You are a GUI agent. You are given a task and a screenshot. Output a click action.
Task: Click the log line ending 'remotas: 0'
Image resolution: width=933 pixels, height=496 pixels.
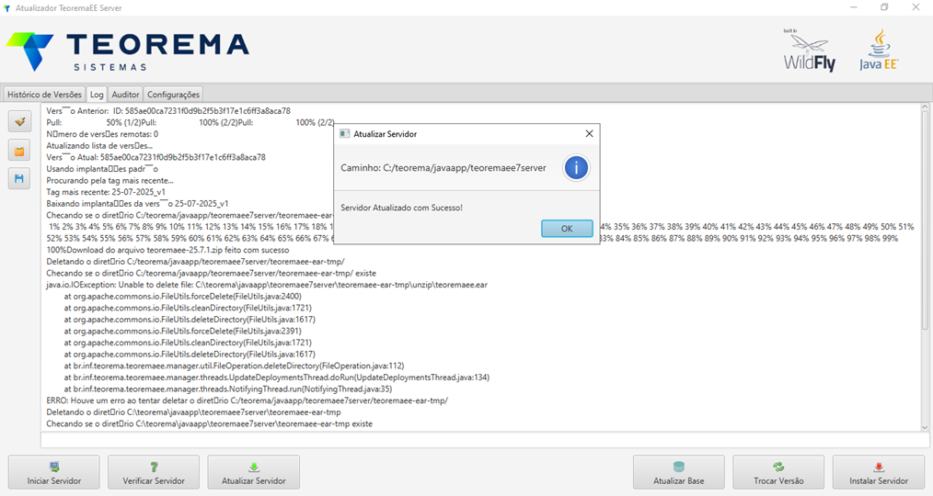102,134
